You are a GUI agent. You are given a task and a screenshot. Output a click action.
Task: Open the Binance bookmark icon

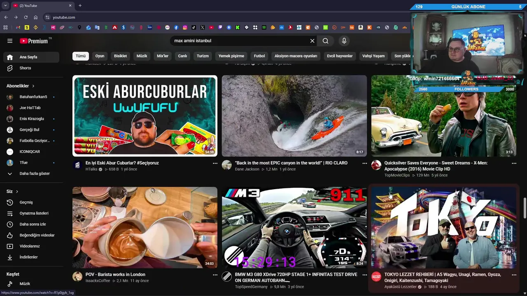(36, 28)
